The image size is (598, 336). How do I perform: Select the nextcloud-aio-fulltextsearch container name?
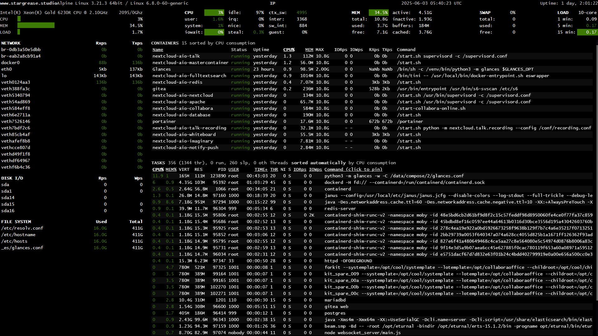click(x=189, y=76)
